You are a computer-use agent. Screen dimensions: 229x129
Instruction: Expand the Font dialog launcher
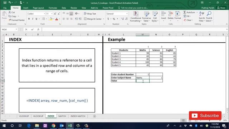coord(60,24)
